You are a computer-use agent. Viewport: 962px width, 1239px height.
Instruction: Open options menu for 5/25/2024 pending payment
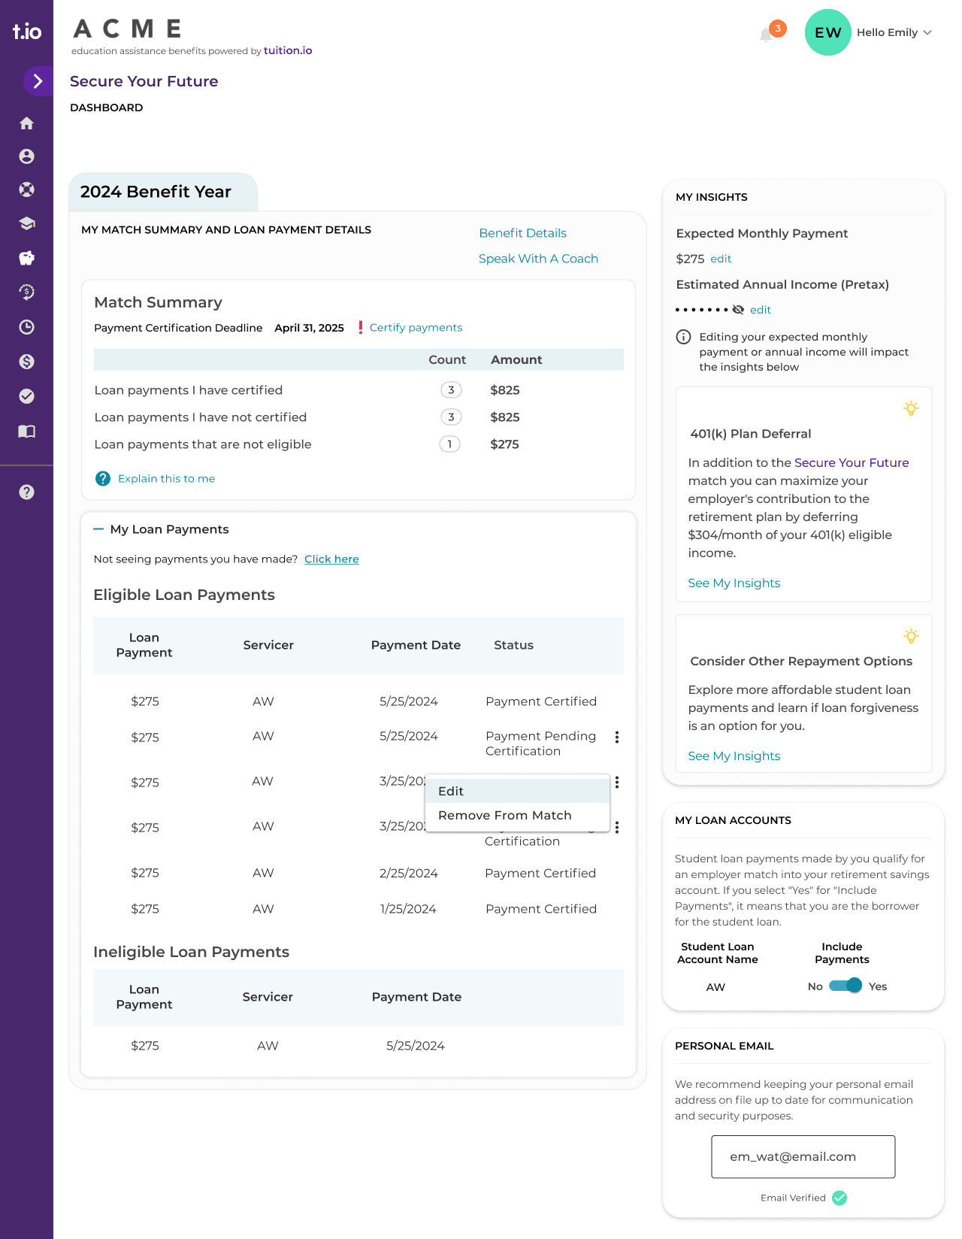tap(617, 738)
